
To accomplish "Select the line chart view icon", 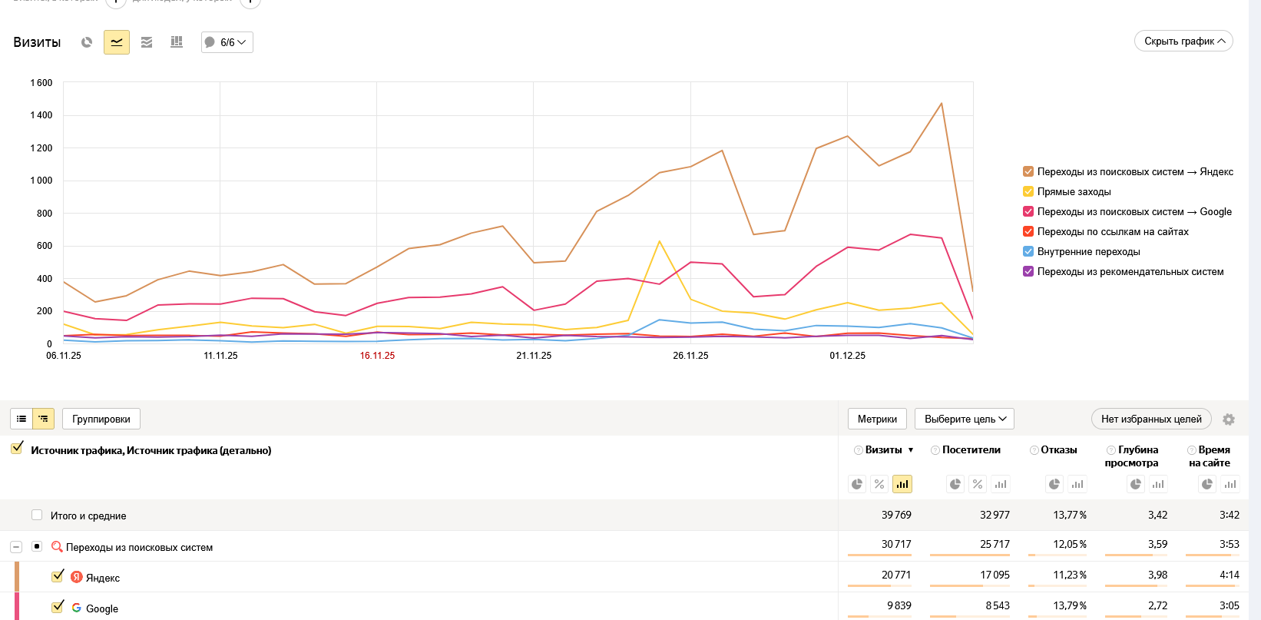I will tap(117, 42).
